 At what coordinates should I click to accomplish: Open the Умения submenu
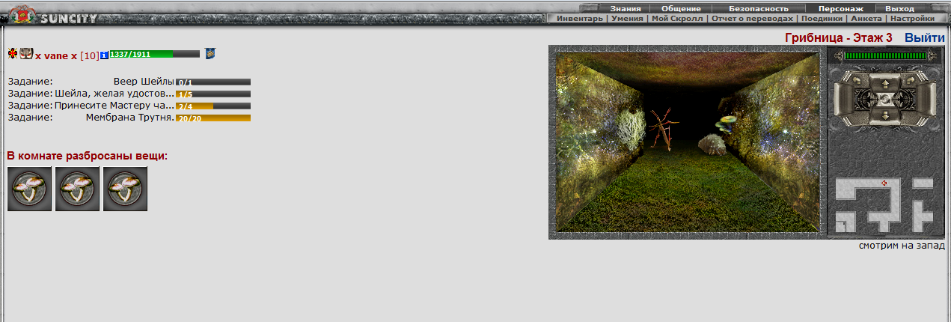[x=629, y=19]
